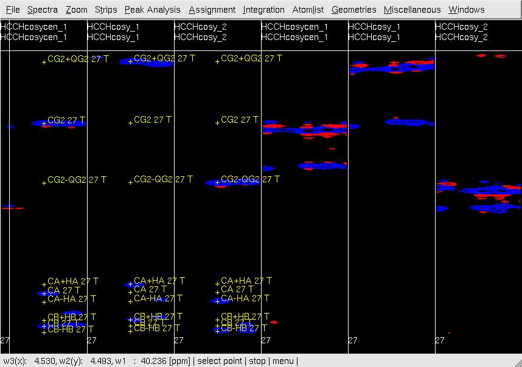
Task: Open the Zoom menu
Action: click(x=77, y=10)
